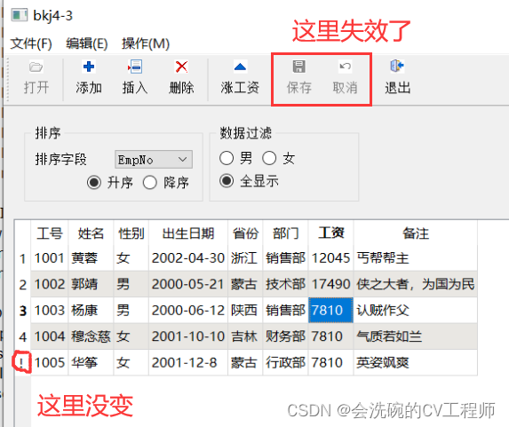Click the 涨工资 blue triangle icon
Viewport: 509px width, 427px height.
[240, 67]
